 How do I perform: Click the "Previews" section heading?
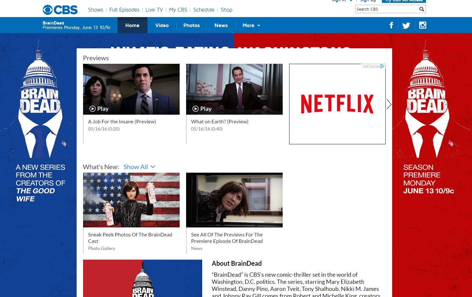coord(96,58)
